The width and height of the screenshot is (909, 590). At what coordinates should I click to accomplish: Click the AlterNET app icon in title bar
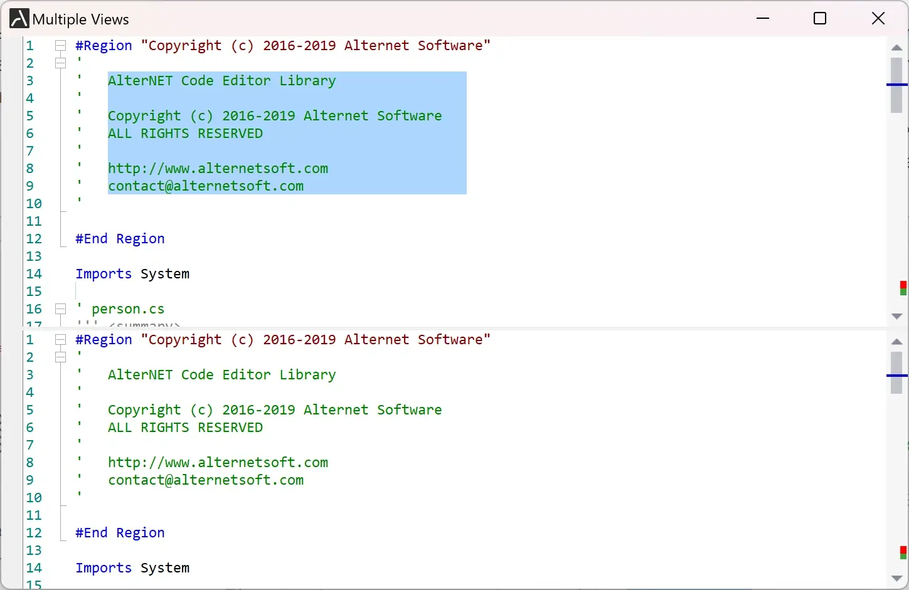click(x=19, y=19)
